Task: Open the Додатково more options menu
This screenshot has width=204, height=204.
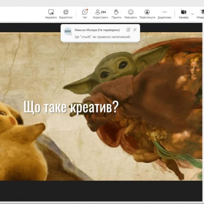Action: tap(164, 14)
